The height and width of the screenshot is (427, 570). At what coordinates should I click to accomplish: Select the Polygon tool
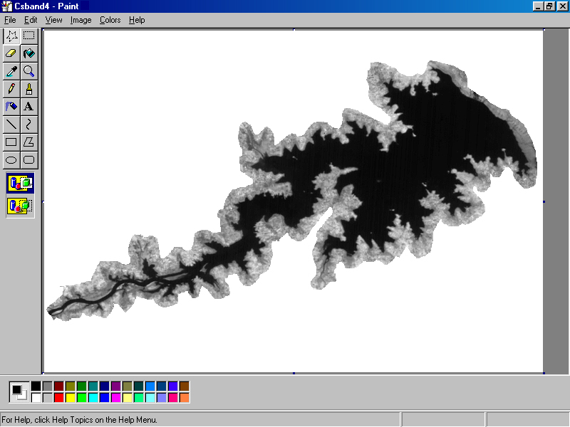coord(29,142)
